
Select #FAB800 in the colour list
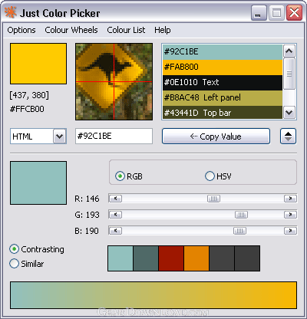click(223, 67)
